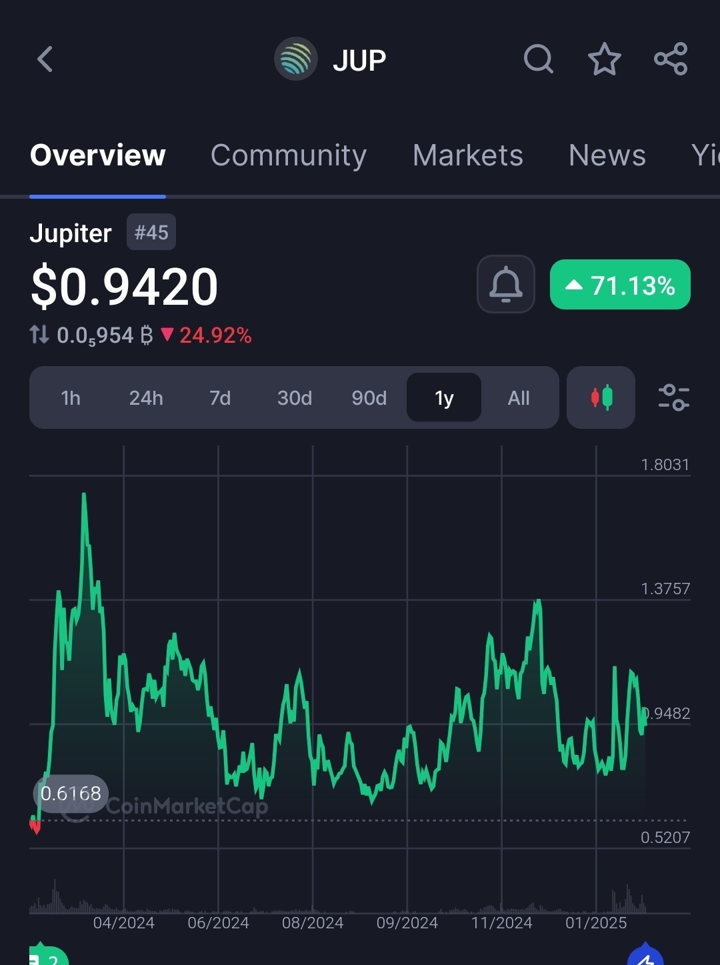
Task: Tap the #45 rank badge
Action: (151, 232)
